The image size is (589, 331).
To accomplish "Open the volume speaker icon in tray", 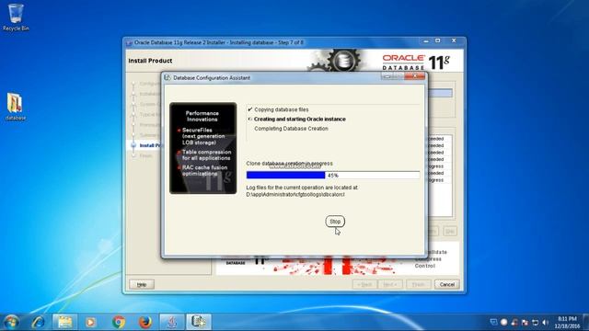I will 546,323.
